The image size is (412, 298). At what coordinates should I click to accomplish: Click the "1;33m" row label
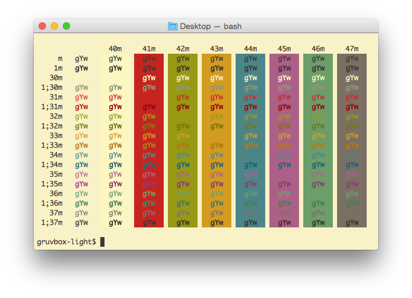(x=52, y=145)
